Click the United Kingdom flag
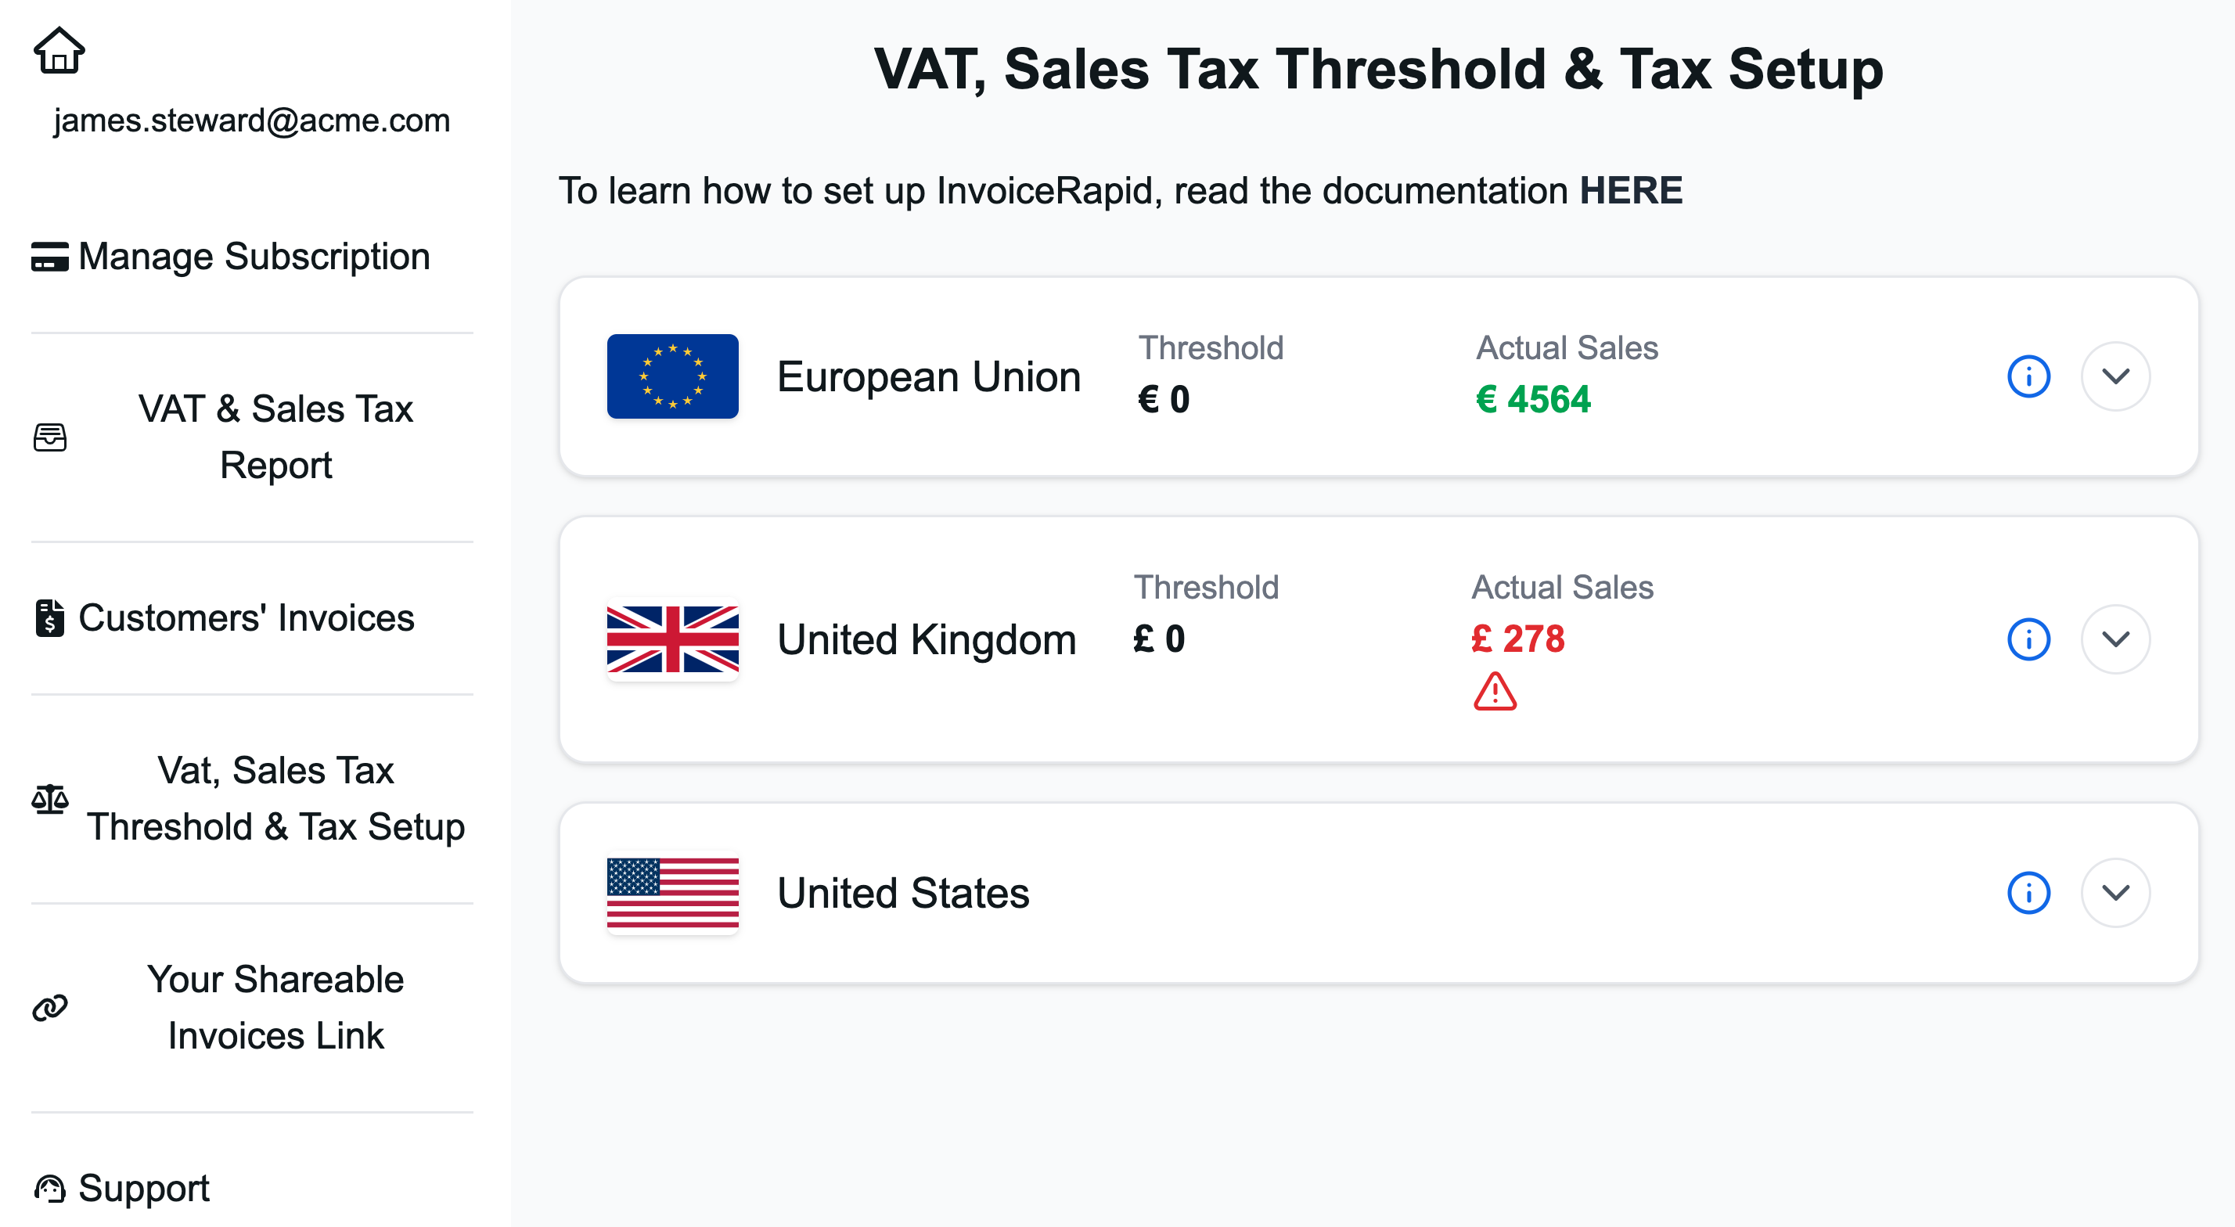Screen dimensions: 2235x1227 pos(672,639)
